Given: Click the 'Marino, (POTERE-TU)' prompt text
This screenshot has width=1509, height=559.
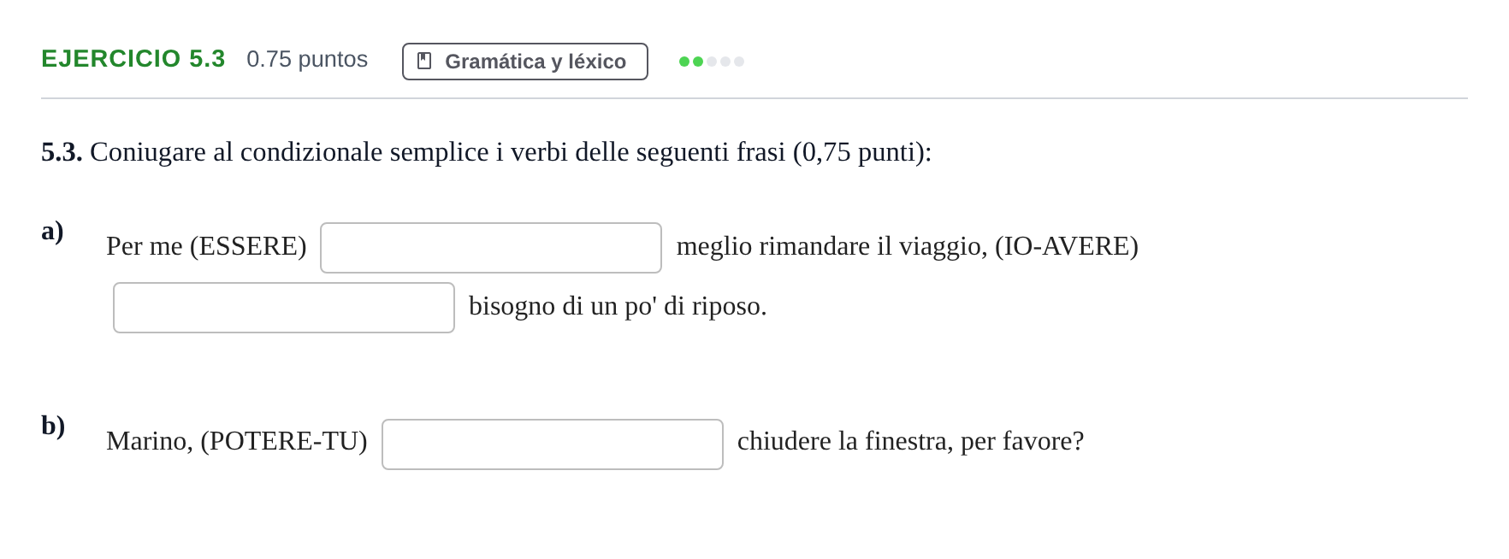Looking at the screenshot, I should point(237,441).
